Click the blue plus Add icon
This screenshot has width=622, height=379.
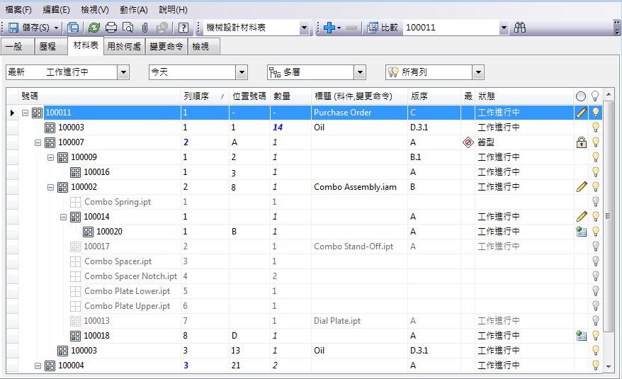point(329,28)
